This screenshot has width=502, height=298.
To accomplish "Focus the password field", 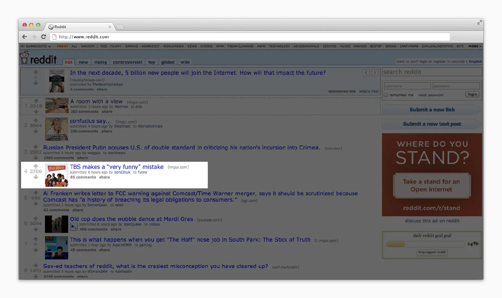I will 456,86.
